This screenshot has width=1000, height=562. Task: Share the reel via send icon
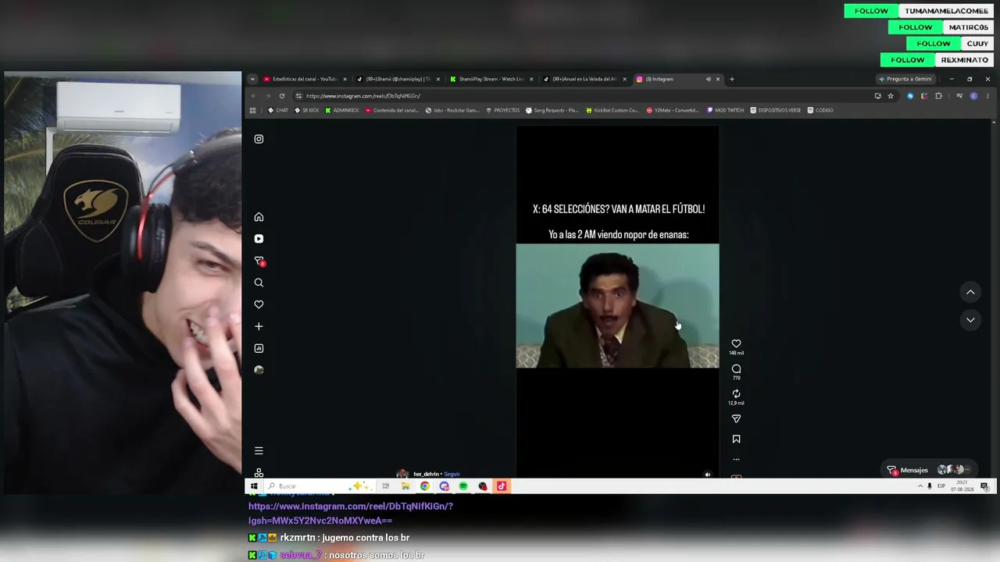click(736, 419)
